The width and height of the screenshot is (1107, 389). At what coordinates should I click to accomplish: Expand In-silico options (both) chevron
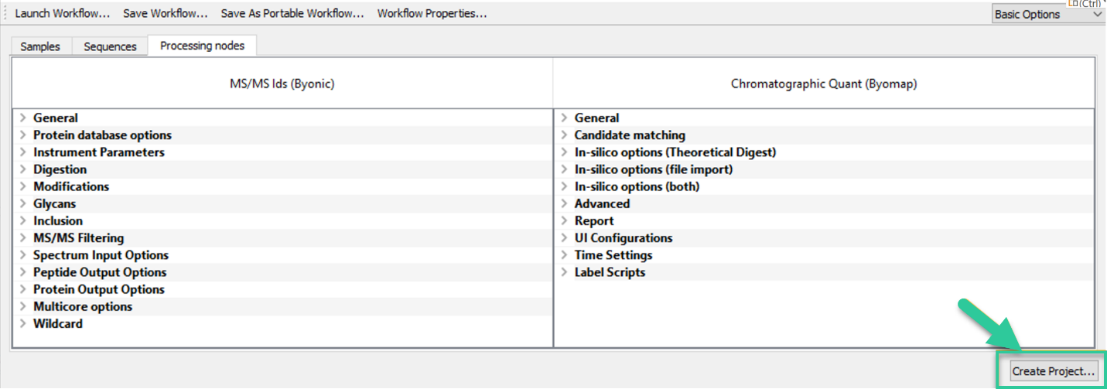pyautogui.click(x=565, y=186)
